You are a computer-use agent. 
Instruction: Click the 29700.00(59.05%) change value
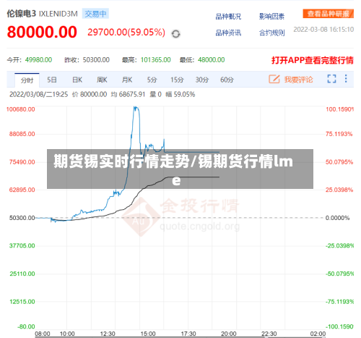[126, 33]
